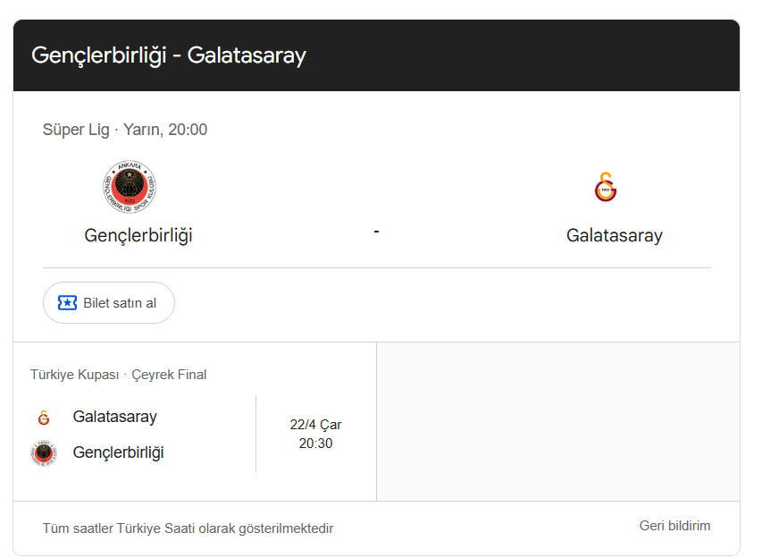Open the Türkiye Kupası · Çeyrek Final heading
The width and height of the screenshot is (762, 558).
point(119,375)
